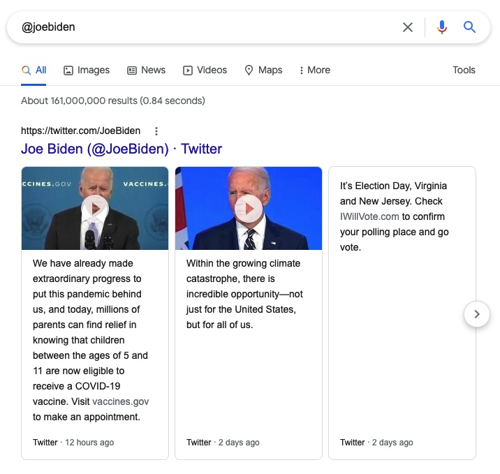The width and height of the screenshot is (500, 474).
Task: Open the three-dot menu beside the twitter.com URL
Action: (156, 131)
